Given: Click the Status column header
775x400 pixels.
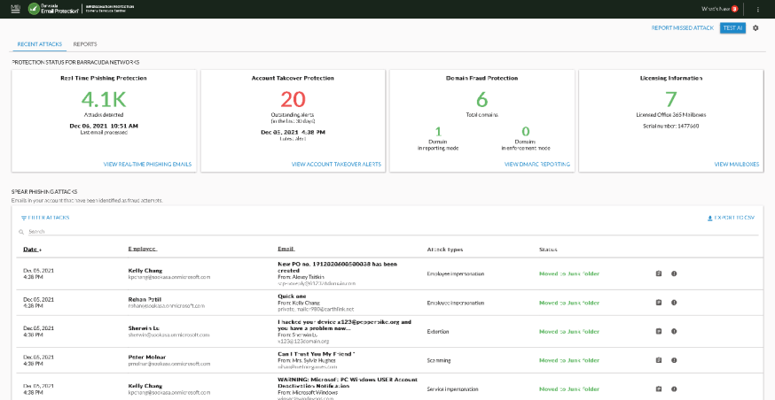Looking at the screenshot, I should click(x=548, y=250).
